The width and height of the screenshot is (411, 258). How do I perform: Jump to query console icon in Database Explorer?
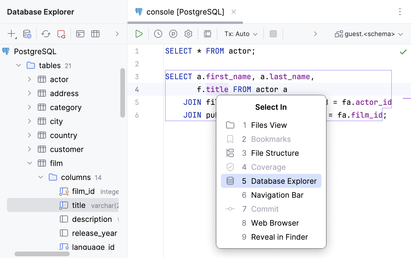(80, 34)
